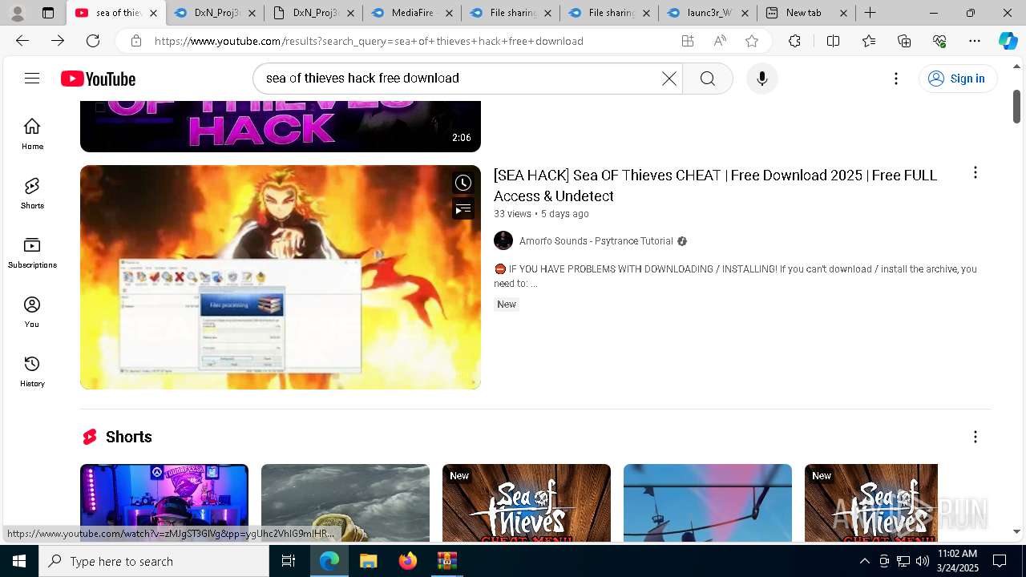The width and height of the screenshot is (1026, 577).
Task: Open Tab actions menu
Action: pos(48,13)
